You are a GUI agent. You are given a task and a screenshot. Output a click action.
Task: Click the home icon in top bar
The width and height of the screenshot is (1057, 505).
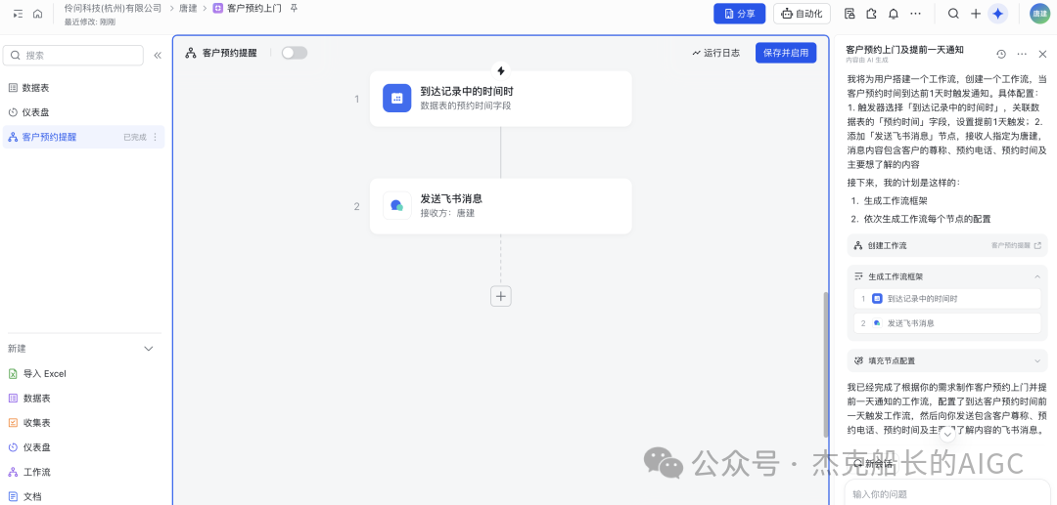click(38, 14)
